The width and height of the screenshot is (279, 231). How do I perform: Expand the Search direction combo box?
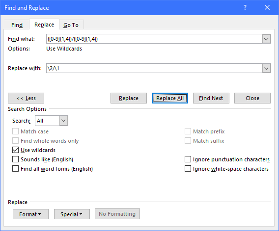(52, 121)
